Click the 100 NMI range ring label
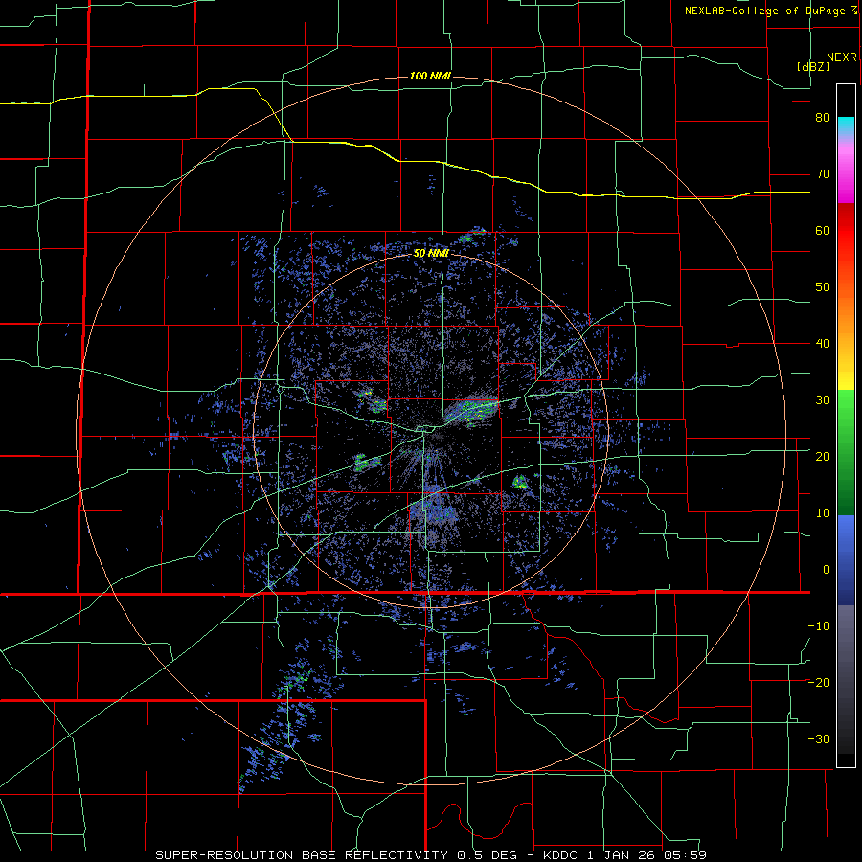 click(x=430, y=76)
